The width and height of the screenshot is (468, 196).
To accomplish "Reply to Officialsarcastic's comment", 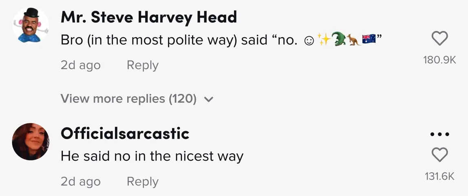I will click(142, 181).
